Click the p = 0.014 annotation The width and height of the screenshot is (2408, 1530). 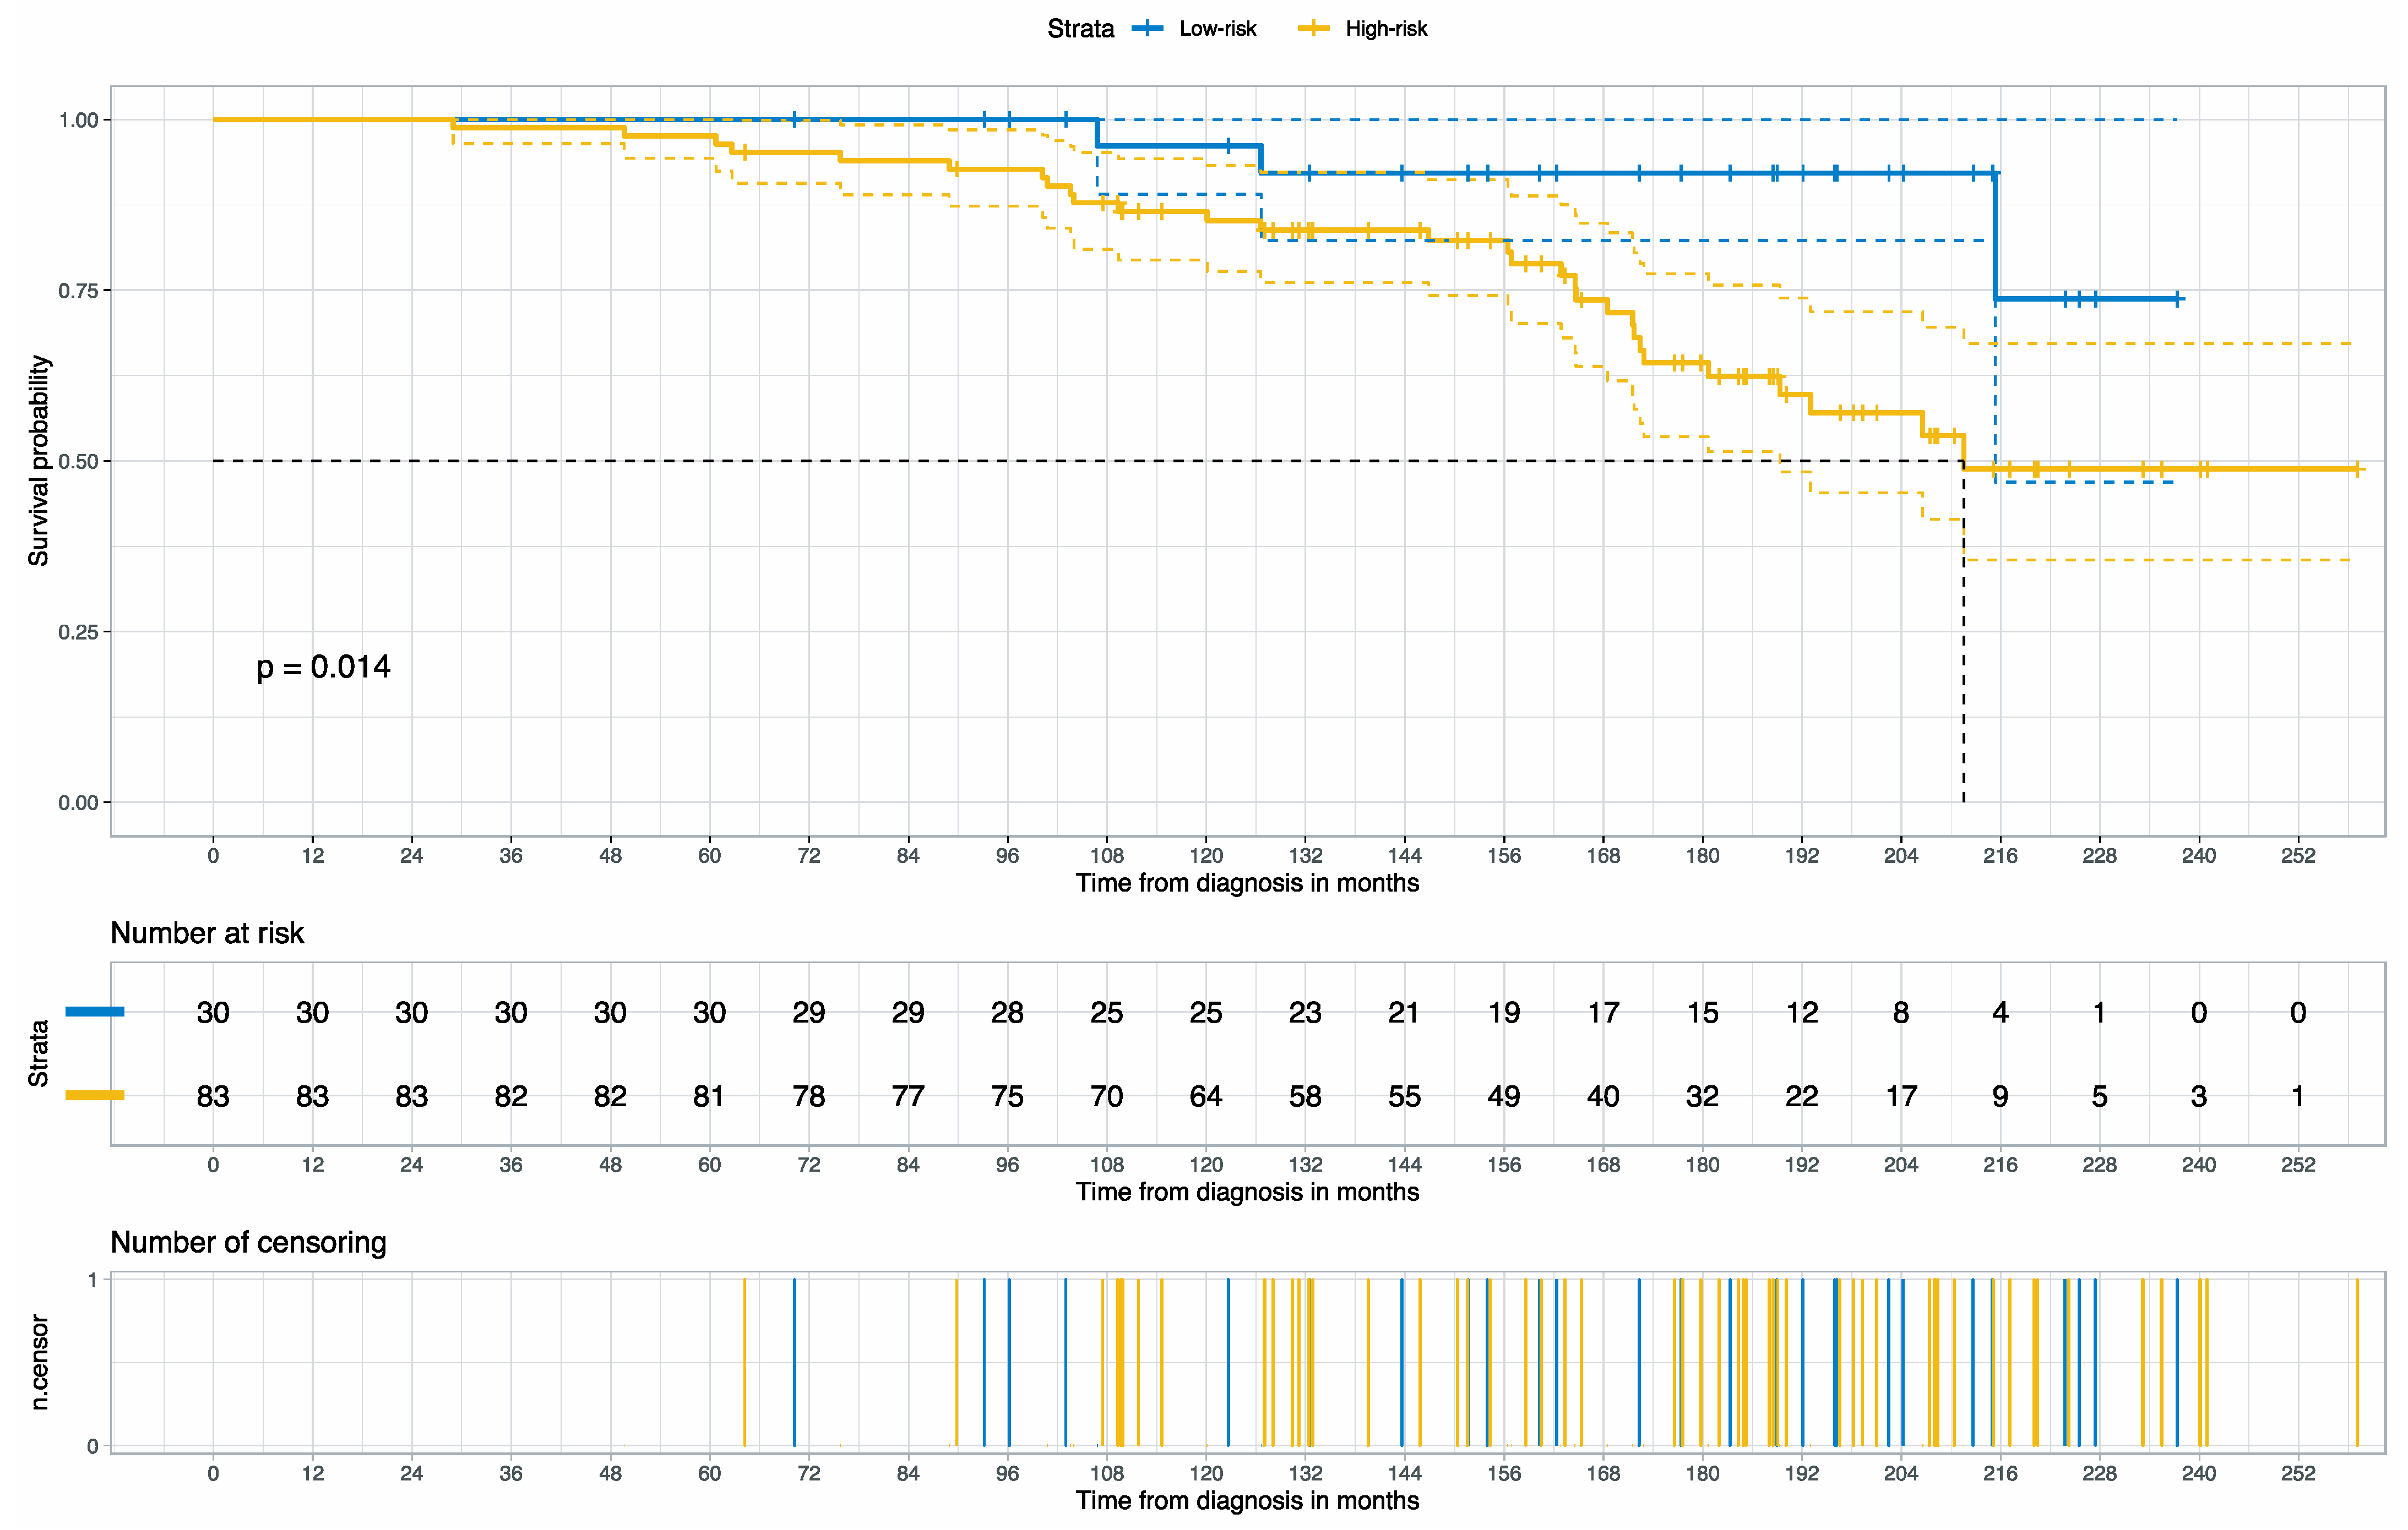tap(323, 666)
